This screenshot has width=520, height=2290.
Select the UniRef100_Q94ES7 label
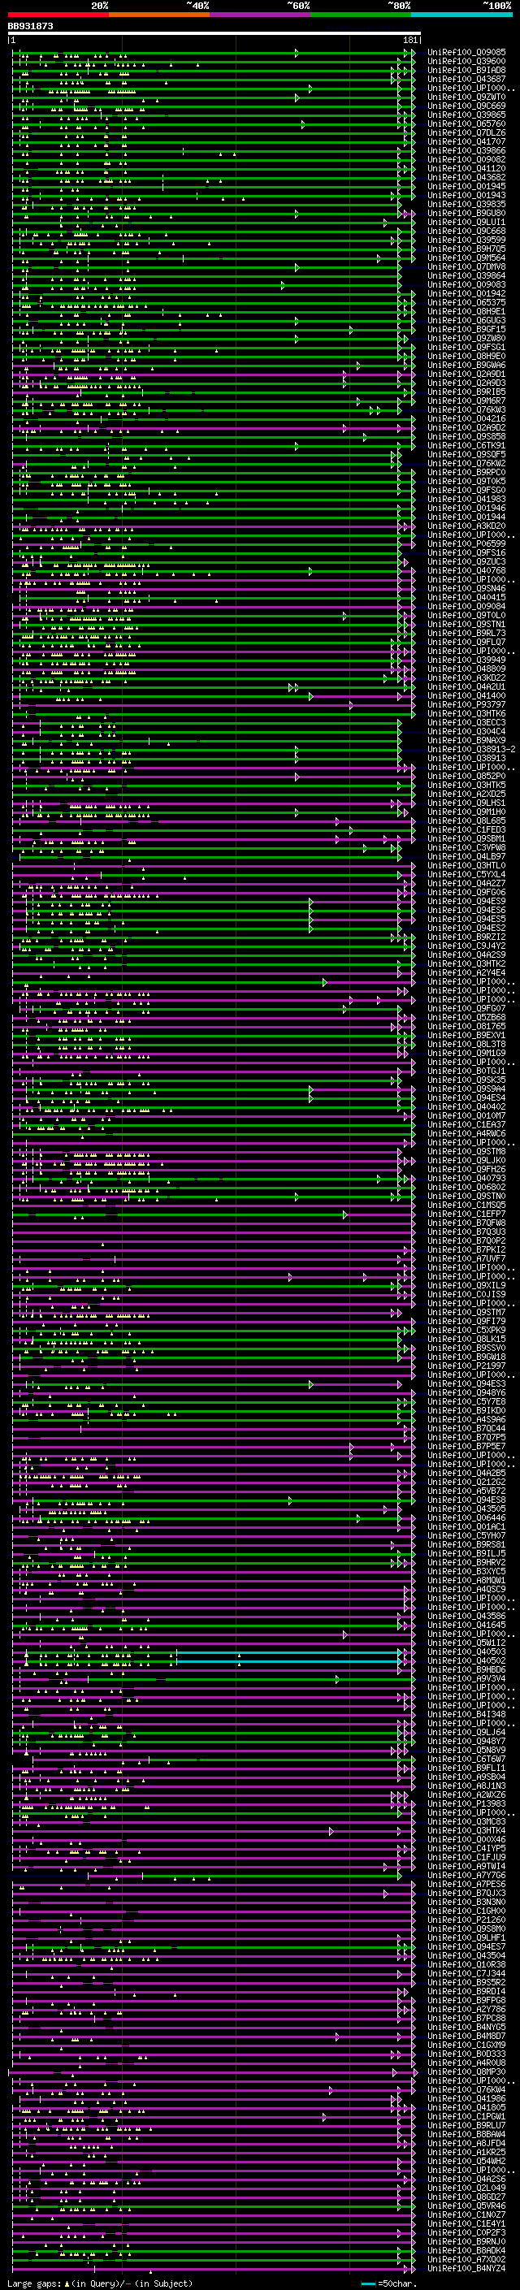click(466, 1947)
